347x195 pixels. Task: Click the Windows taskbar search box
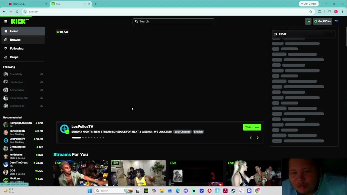[114, 191]
